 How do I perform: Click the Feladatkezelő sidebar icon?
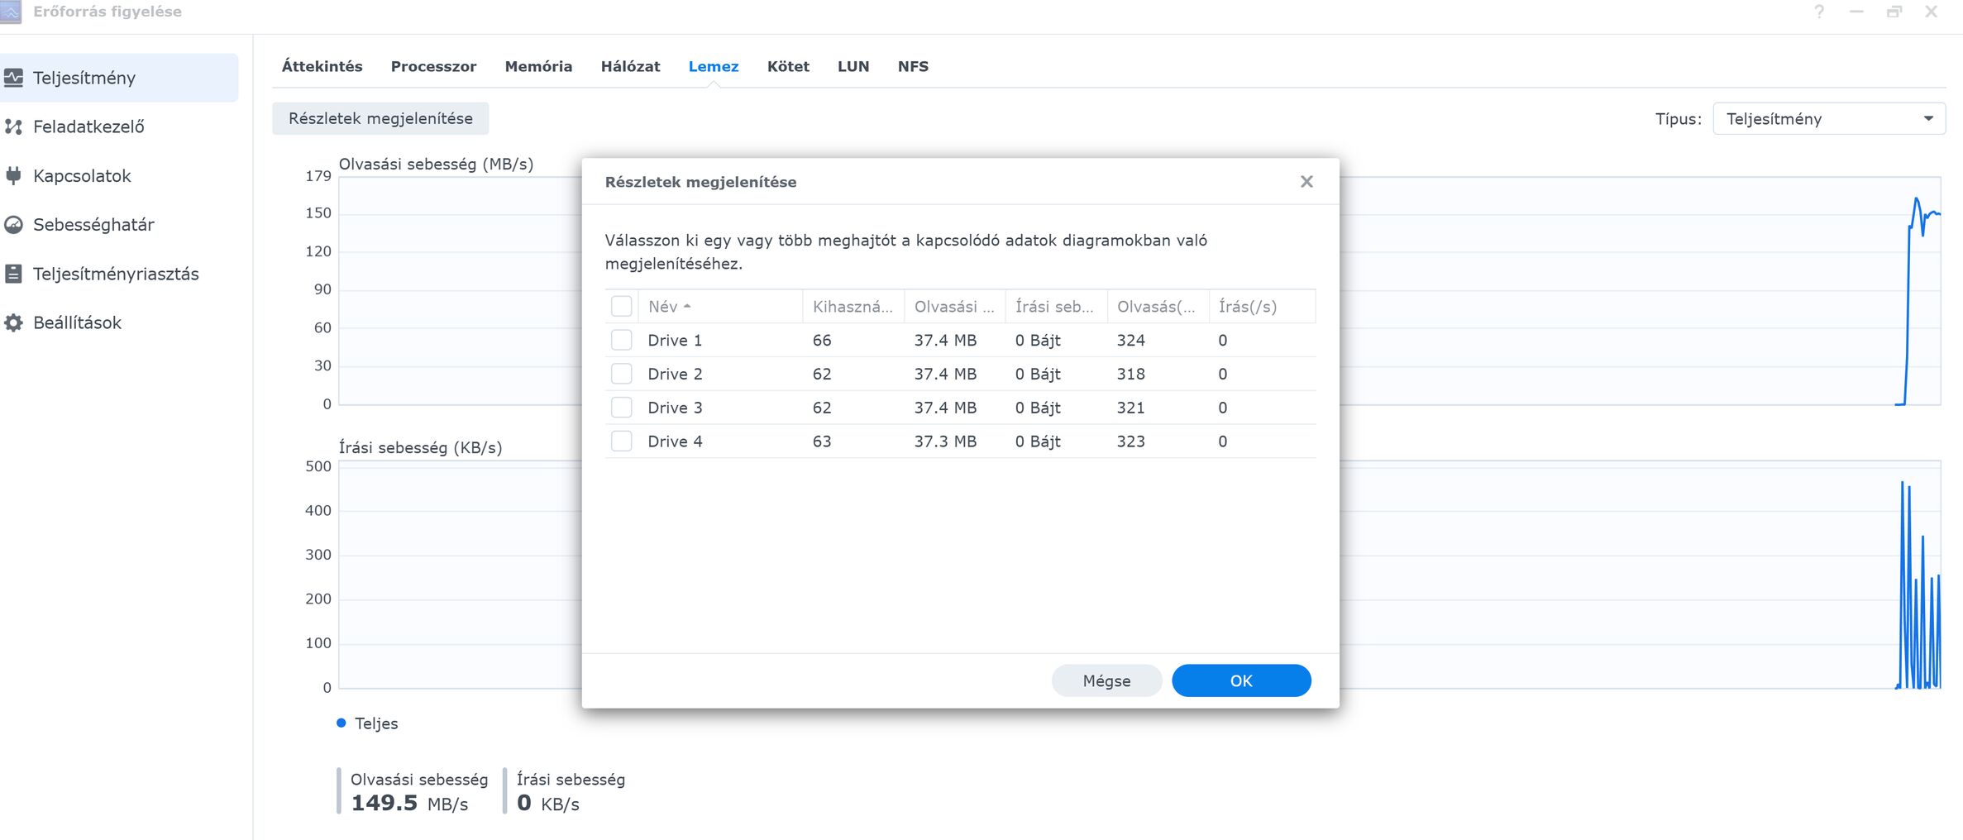(x=13, y=126)
